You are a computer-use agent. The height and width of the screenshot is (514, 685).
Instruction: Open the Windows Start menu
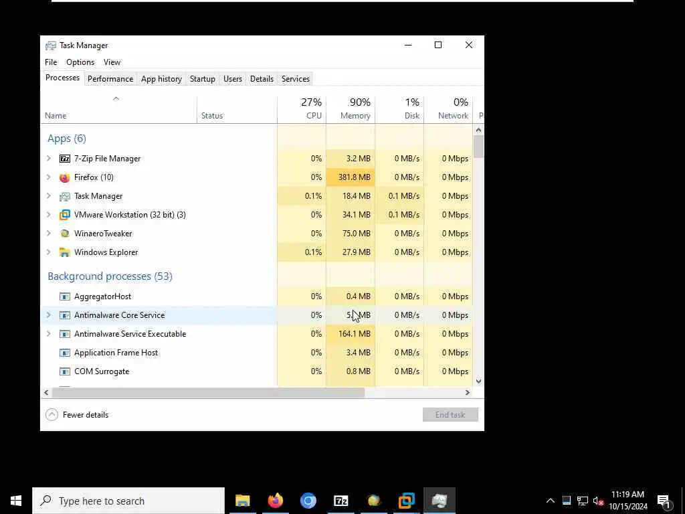click(x=16, y=501)
